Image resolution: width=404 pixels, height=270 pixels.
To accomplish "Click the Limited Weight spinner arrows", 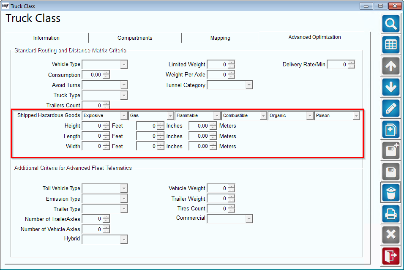I will tap(231, 64).
